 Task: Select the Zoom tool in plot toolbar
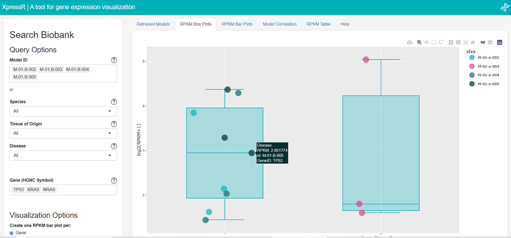[419, 42]
